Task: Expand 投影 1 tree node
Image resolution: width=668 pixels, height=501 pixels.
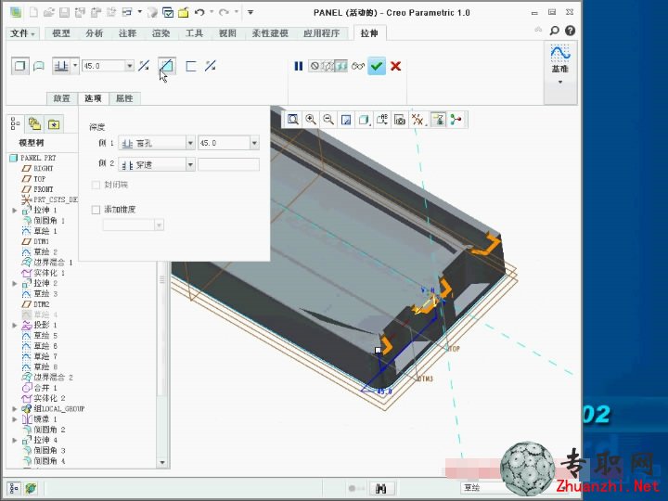Action: click(15, 326)
